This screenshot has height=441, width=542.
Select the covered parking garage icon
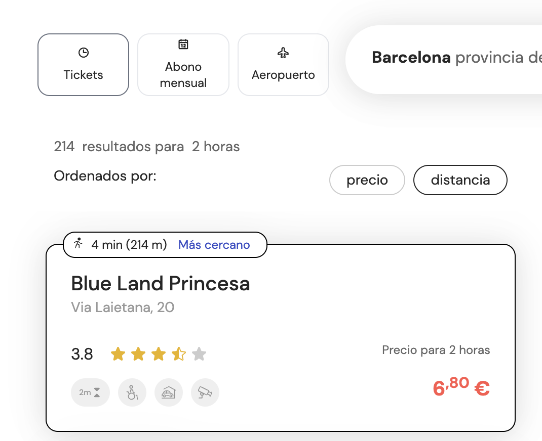pyautogui.click(x=168, y=392)
